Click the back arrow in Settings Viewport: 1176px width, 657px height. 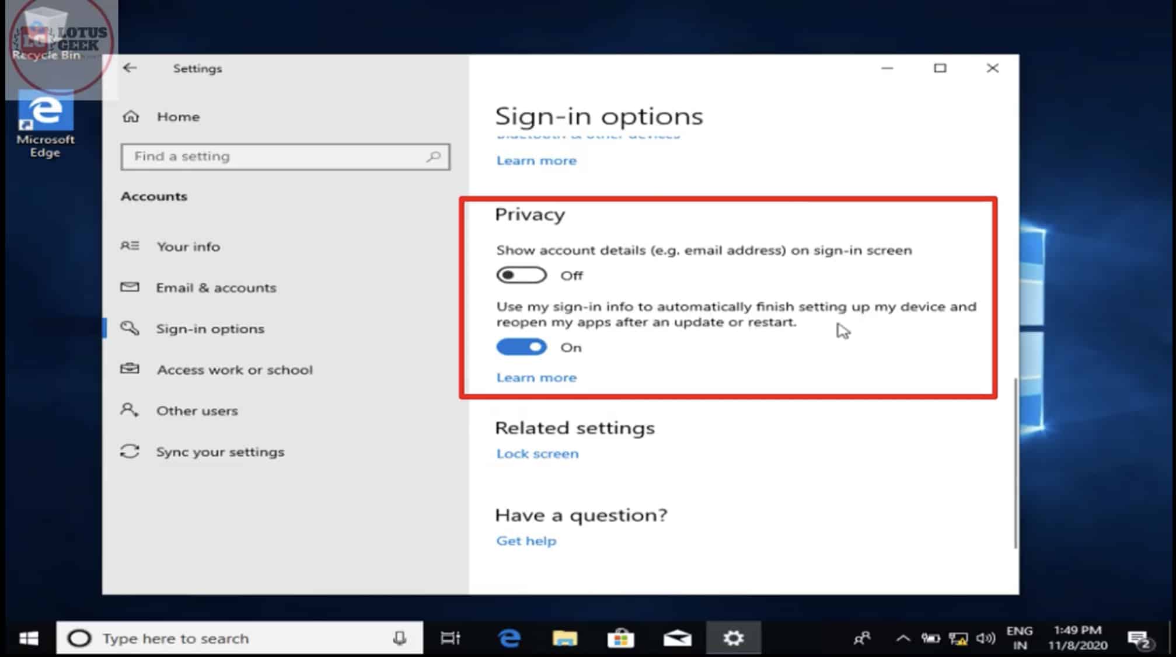130,68
